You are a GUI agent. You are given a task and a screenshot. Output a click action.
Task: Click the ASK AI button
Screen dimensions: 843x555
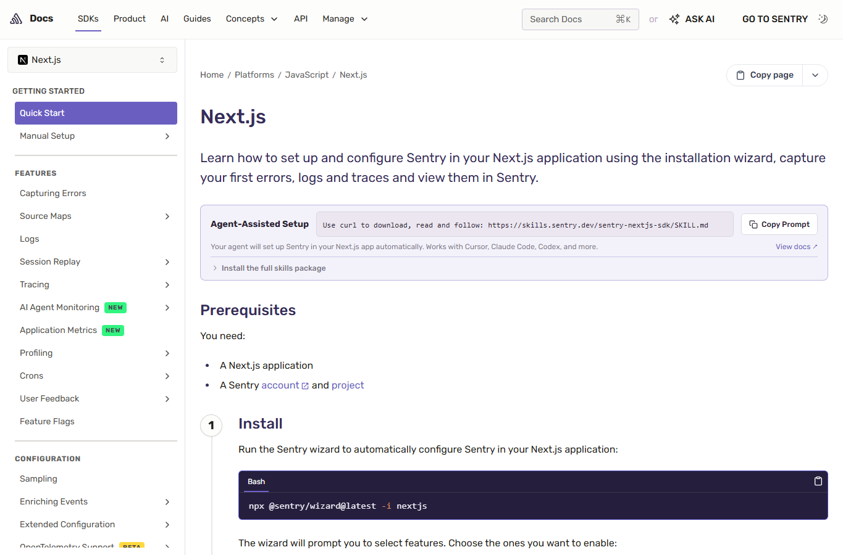(692, 19)
